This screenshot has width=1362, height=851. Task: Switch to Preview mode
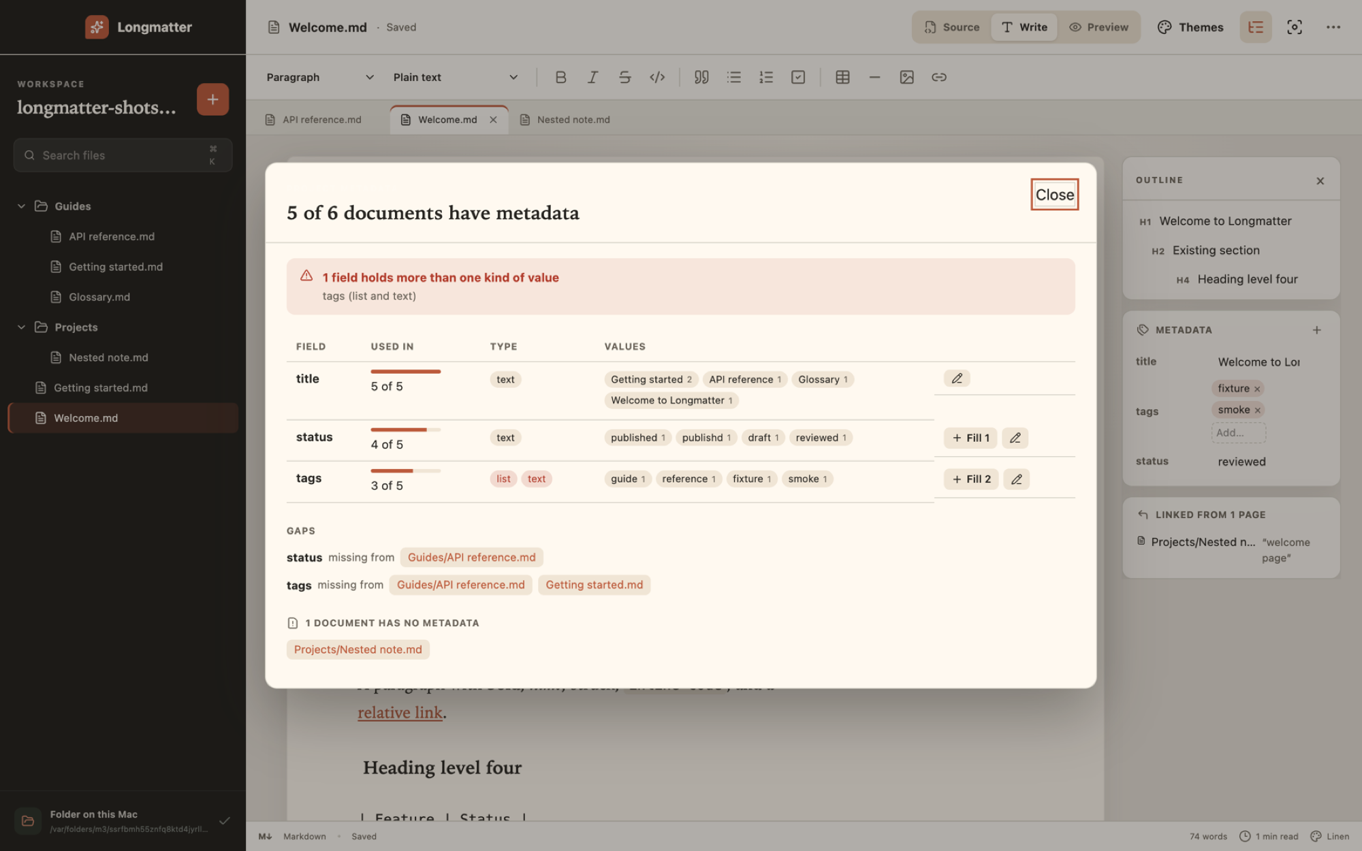(1098, 27)
